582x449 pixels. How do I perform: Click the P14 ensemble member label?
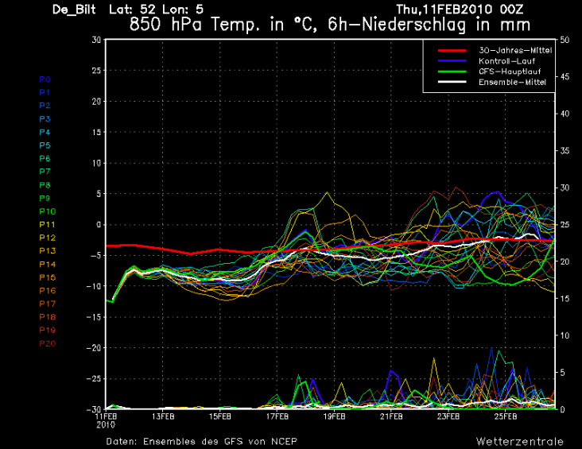pos(48,265)
